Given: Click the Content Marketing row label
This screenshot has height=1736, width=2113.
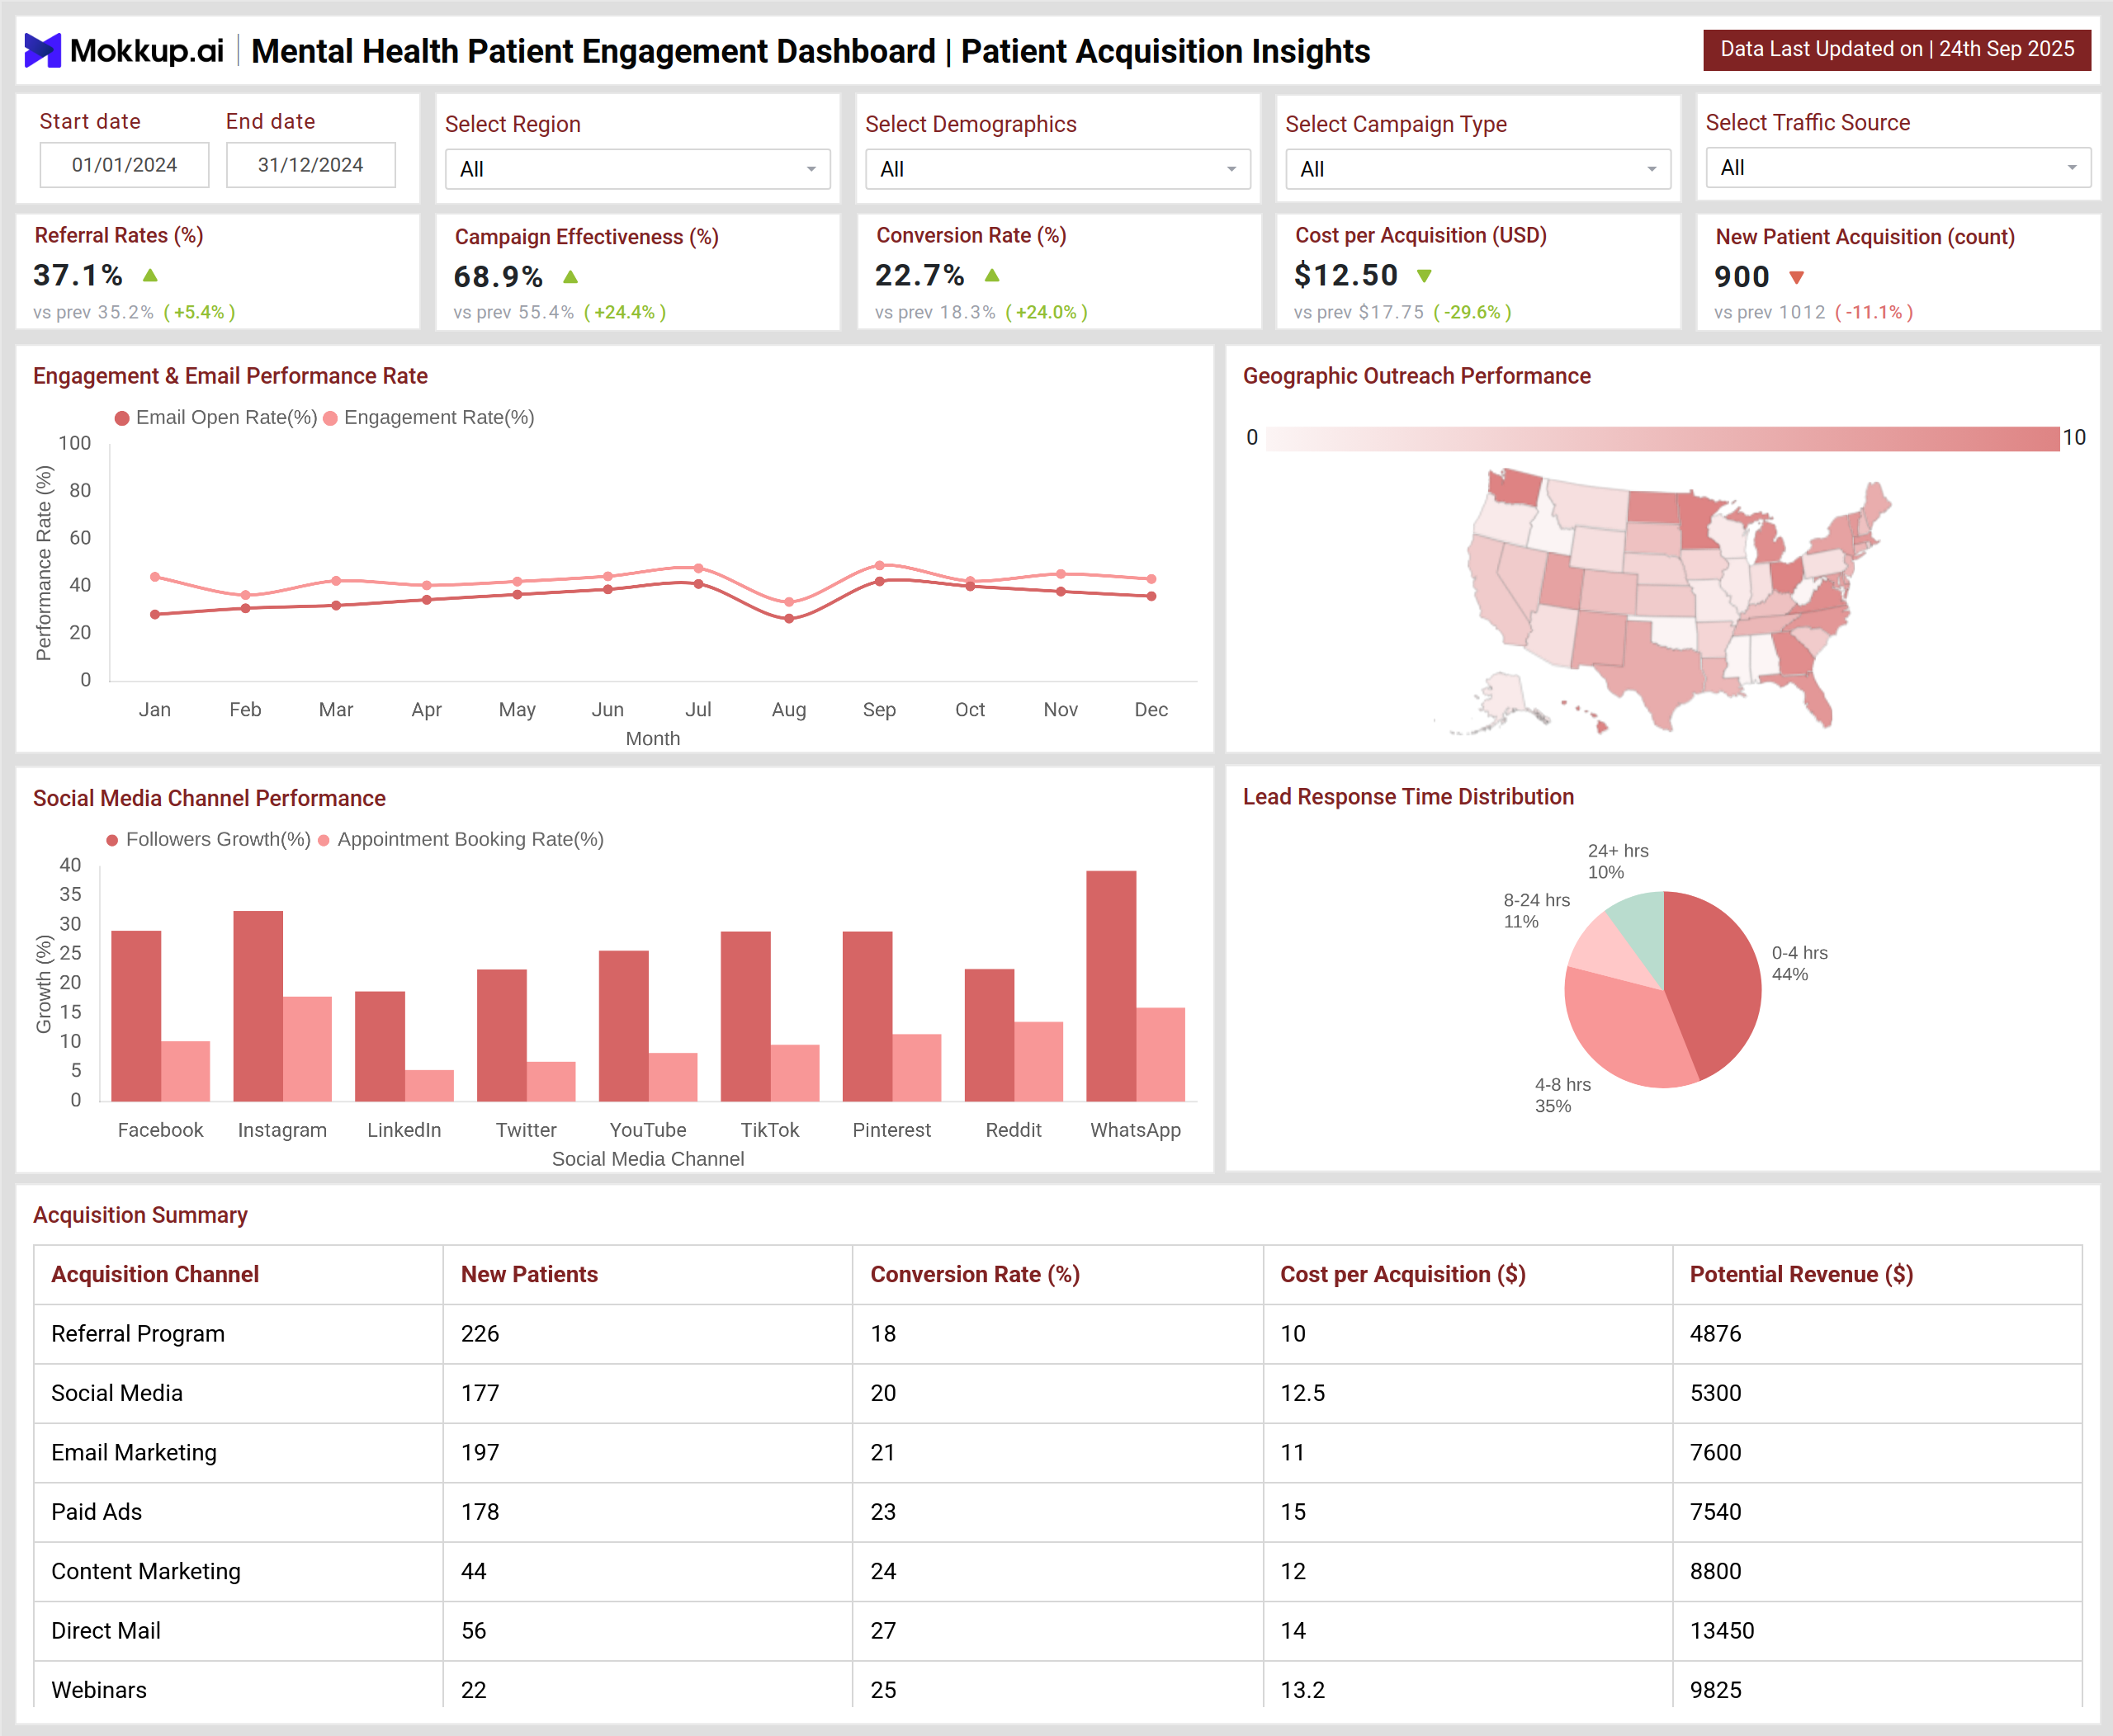Looking at the screenshot, I should coord(146,1571).
